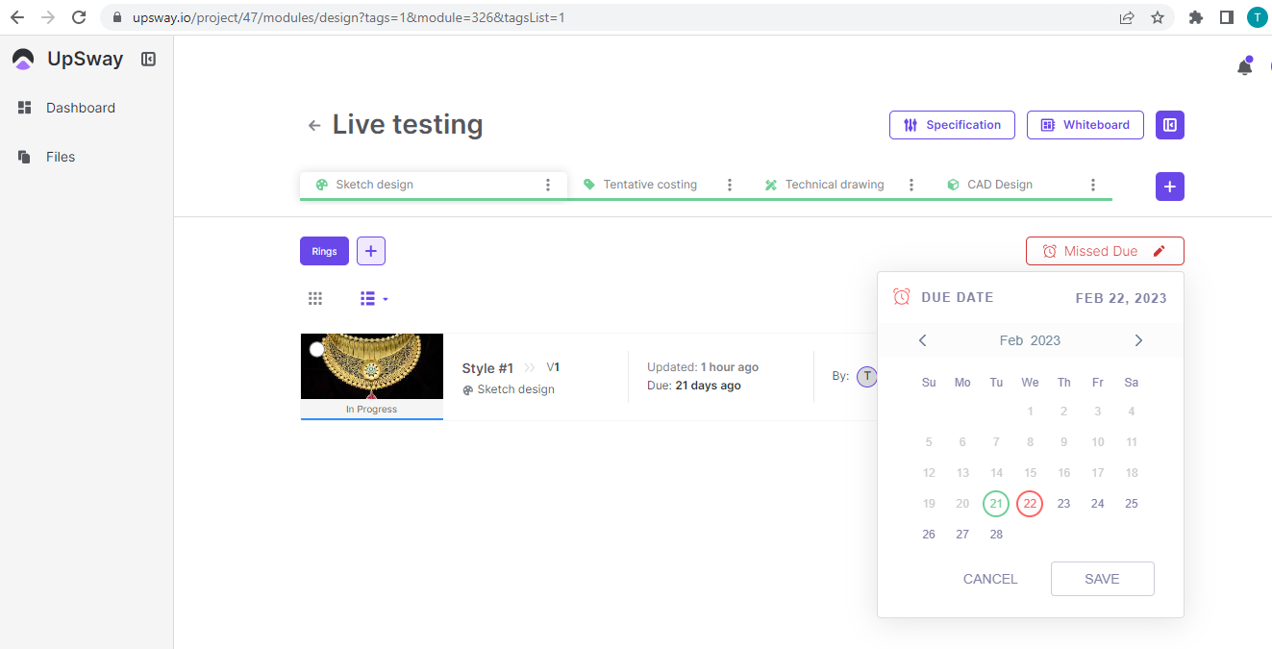Go to next month in calendar
1272x649 pixels.
tap(1138, 340)
